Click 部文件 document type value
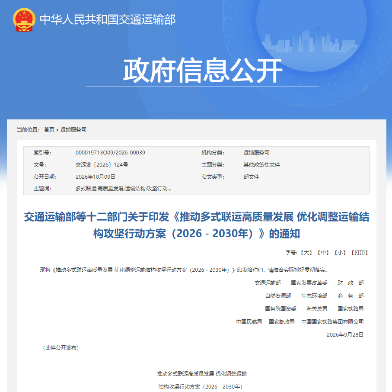The width and height of the screenshot is (392, 392). pyautogui.click(x=251, y=177)
